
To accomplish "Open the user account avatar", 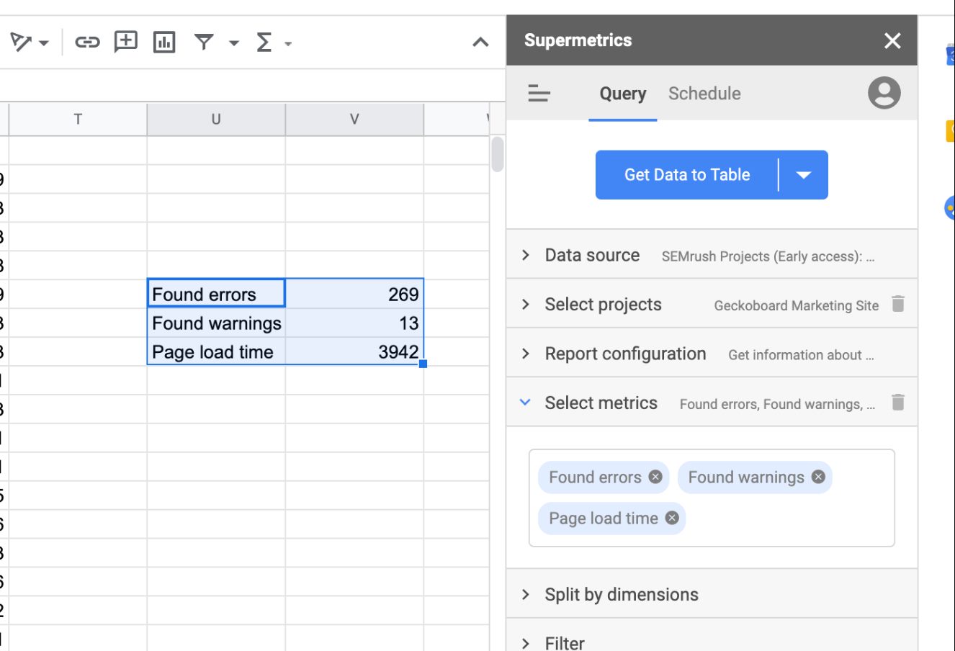I will [884, 93].
